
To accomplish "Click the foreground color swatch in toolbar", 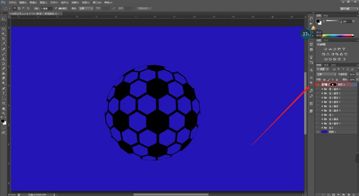I will (x=3, y=121).
